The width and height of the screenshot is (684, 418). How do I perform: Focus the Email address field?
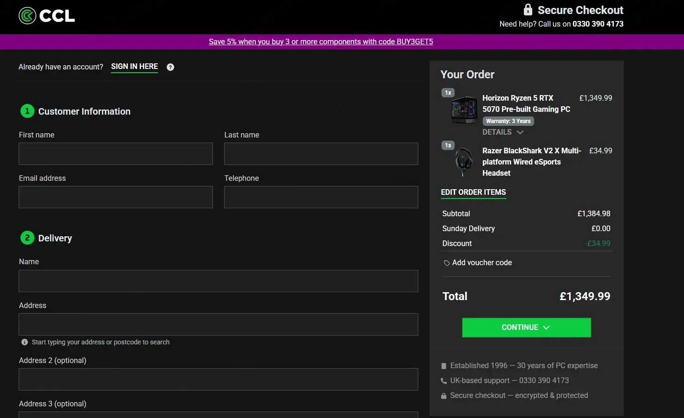pos(116,197)
